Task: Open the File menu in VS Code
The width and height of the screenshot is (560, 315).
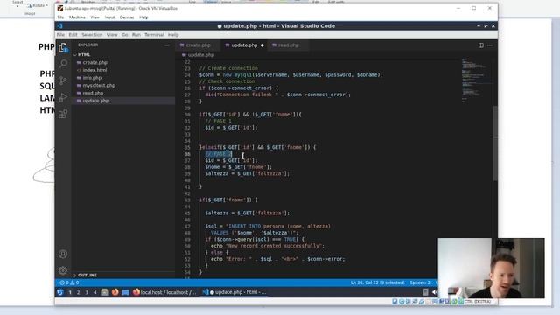Action: click(60, 35)
